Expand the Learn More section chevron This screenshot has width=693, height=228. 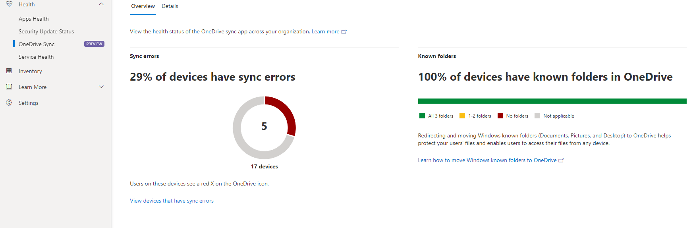point(101,87)
